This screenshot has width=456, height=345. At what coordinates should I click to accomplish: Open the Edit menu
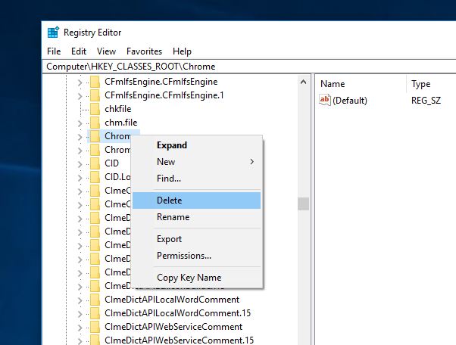point(79,51)
